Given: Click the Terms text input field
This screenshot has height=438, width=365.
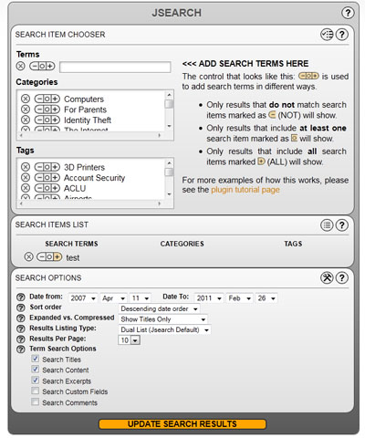Looking at the screenshot, I should [115, 67].
